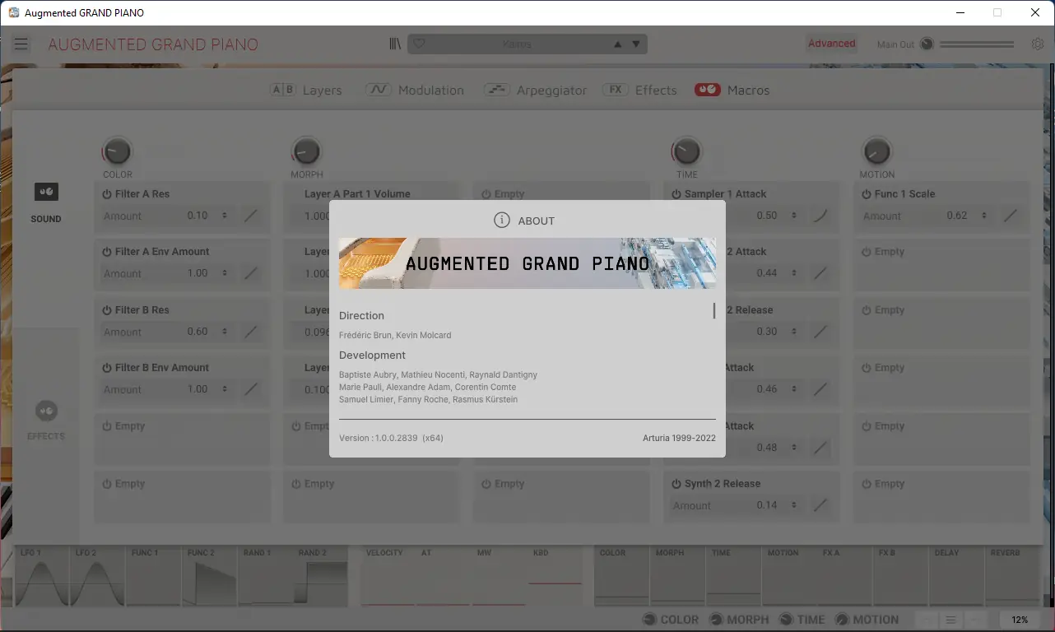
Task: Load the previous preset with the up arrow
Action: coord(616,43)
